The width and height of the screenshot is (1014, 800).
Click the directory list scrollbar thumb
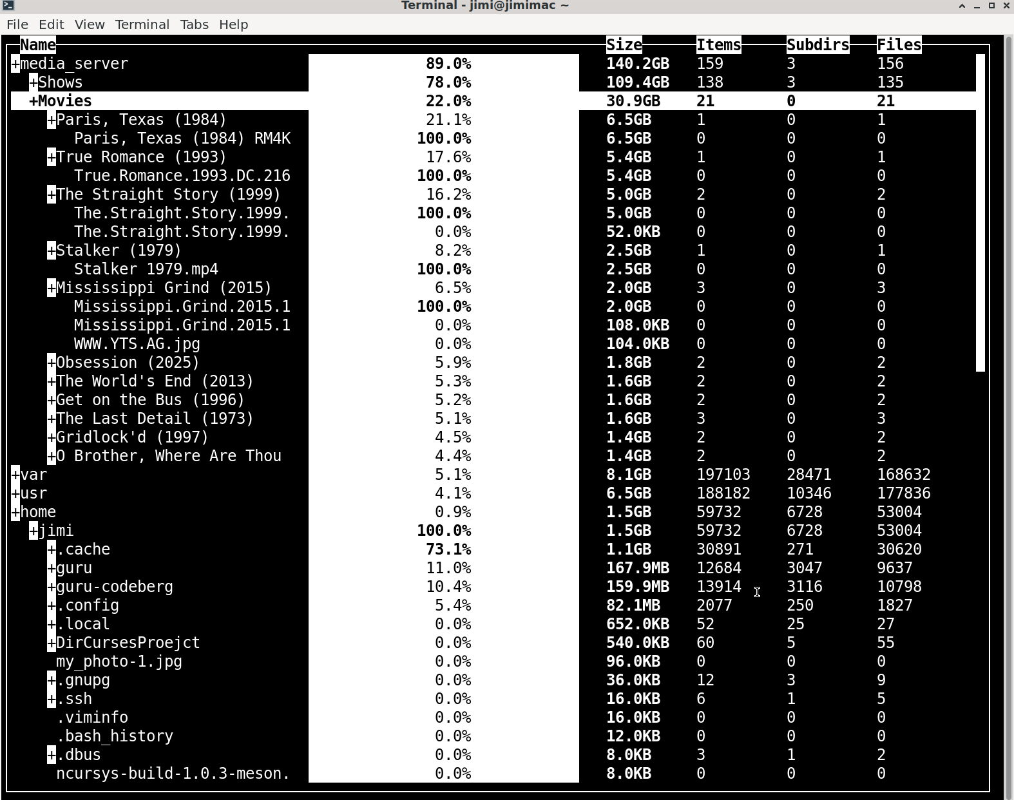coord(981,213)
